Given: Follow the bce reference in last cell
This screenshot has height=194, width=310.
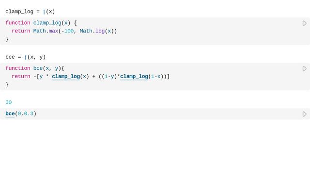Looking at the screenshot, I should [10, 114].
